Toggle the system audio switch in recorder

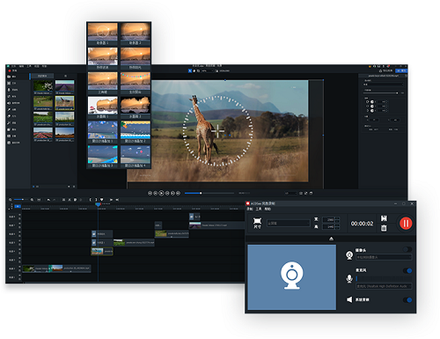click(407, 300)
